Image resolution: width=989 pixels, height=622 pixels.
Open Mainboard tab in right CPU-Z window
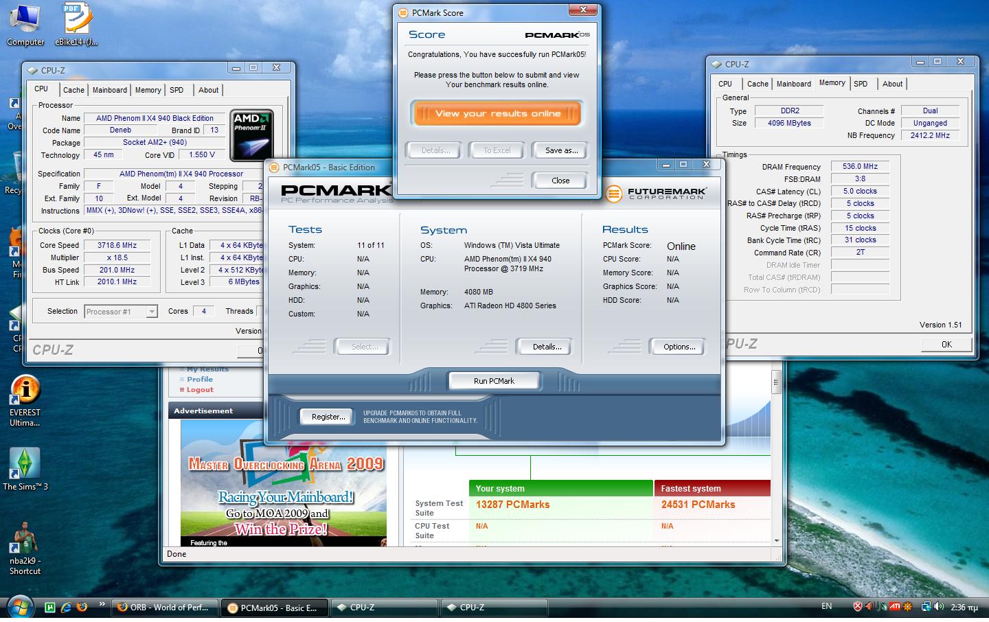point(794,84)
